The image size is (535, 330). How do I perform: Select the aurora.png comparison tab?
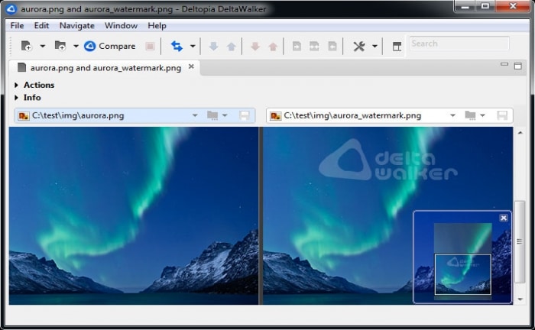click(105, 67)
